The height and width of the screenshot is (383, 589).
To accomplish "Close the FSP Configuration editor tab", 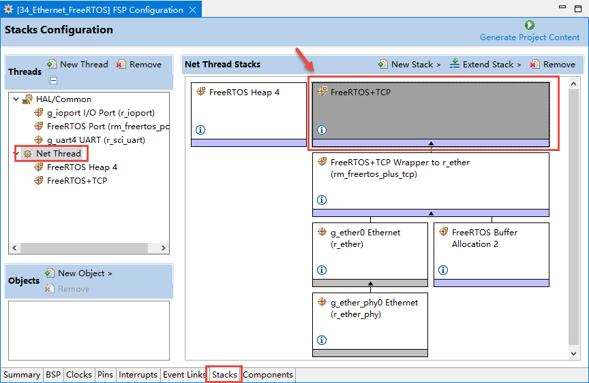I will 193,10.
